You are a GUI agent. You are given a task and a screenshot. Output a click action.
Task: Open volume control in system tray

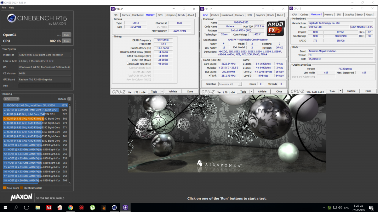click(x=340, y=208)
